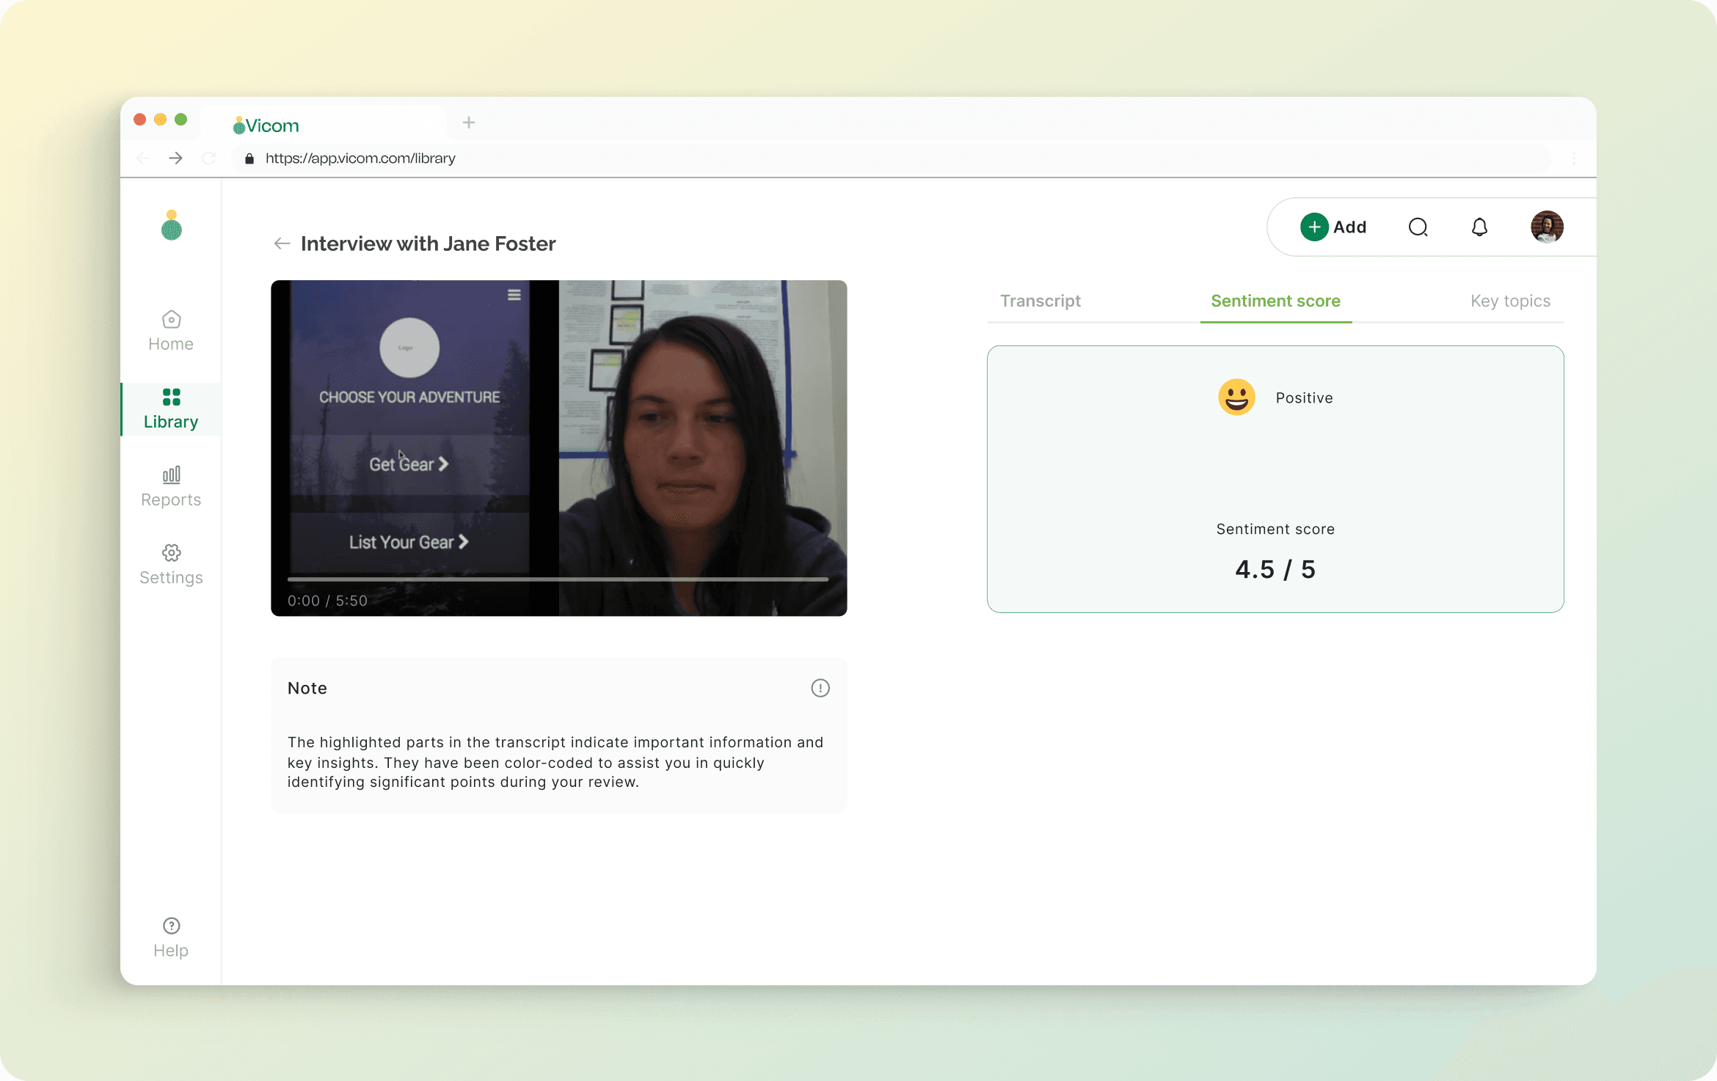Screen dimensions: 1717x1081
Task: Click the info icon on the Note card
Action: 820,688
